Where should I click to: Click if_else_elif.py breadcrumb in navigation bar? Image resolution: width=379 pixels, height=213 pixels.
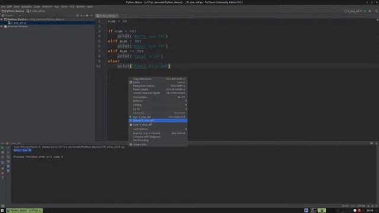point(36,11)
